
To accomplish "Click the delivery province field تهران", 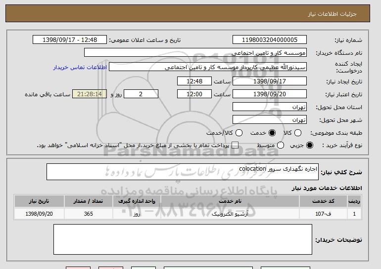I will coord(270,107).
